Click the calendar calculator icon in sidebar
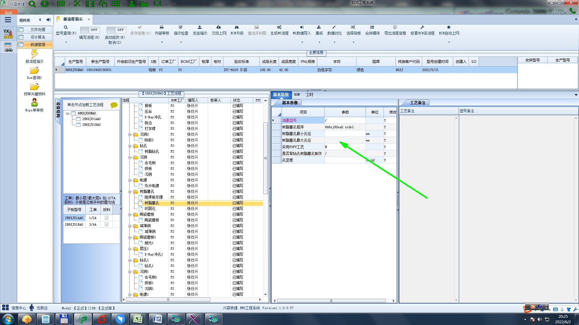Screen dimensions: 579x325 point(8,47)
